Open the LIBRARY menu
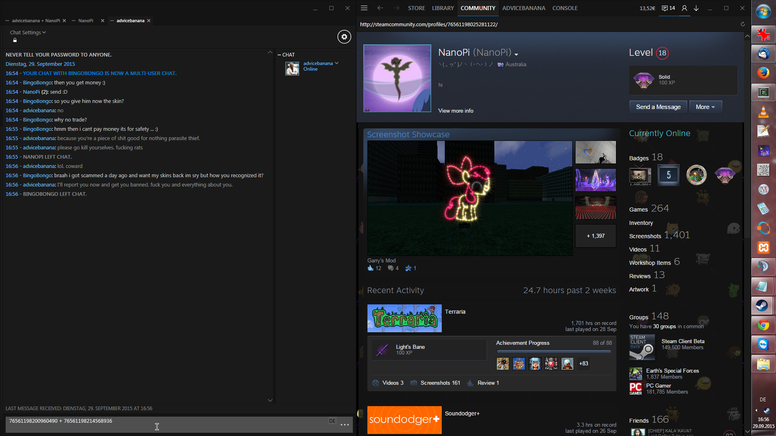 coord(443,8)
